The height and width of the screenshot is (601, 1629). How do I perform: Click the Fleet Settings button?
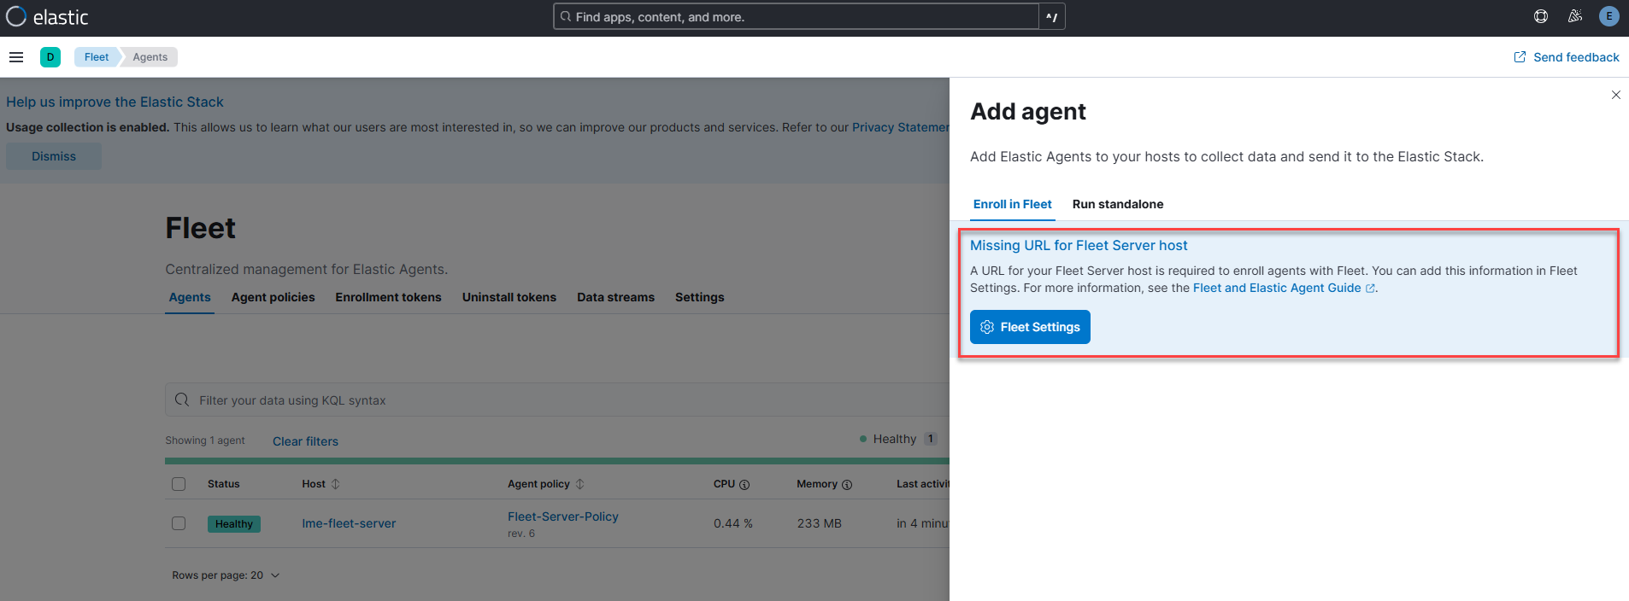click(1030, 327)
